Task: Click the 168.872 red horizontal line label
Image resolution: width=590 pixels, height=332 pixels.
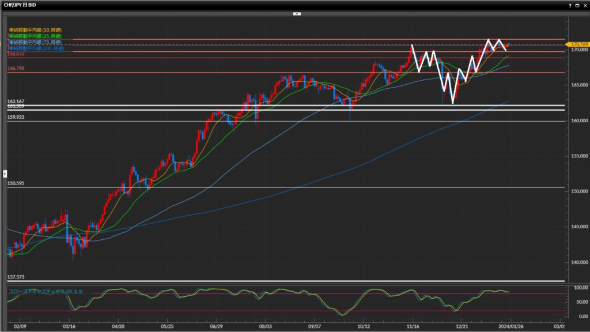Action: click(x=16, y=54)
